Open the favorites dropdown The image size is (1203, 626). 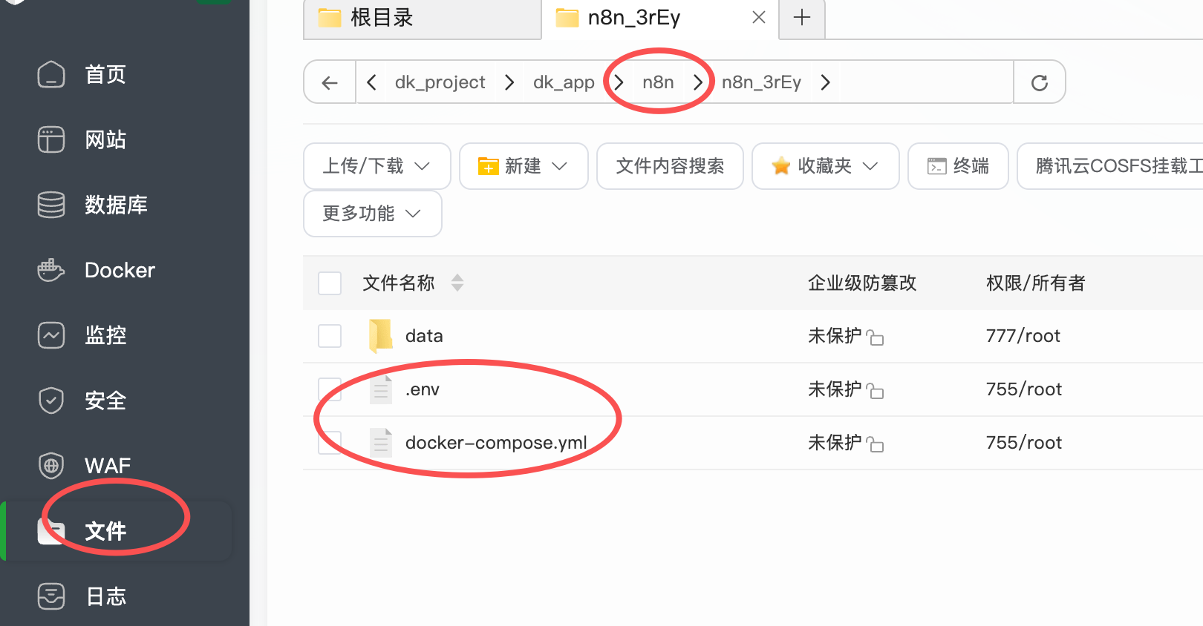click(824, 166)
